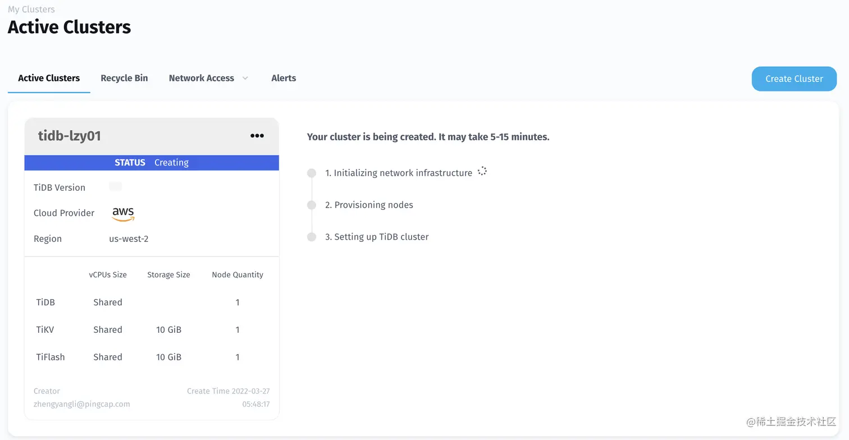Click the AWS cloud provider logo
The width and height of the screenshot is (849, 440).
(123, 213)
